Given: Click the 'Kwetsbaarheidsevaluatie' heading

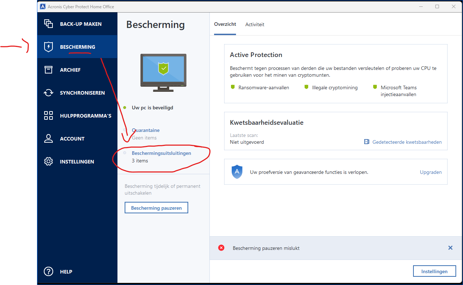Looking at the screenshot, I should click(267, 123).
